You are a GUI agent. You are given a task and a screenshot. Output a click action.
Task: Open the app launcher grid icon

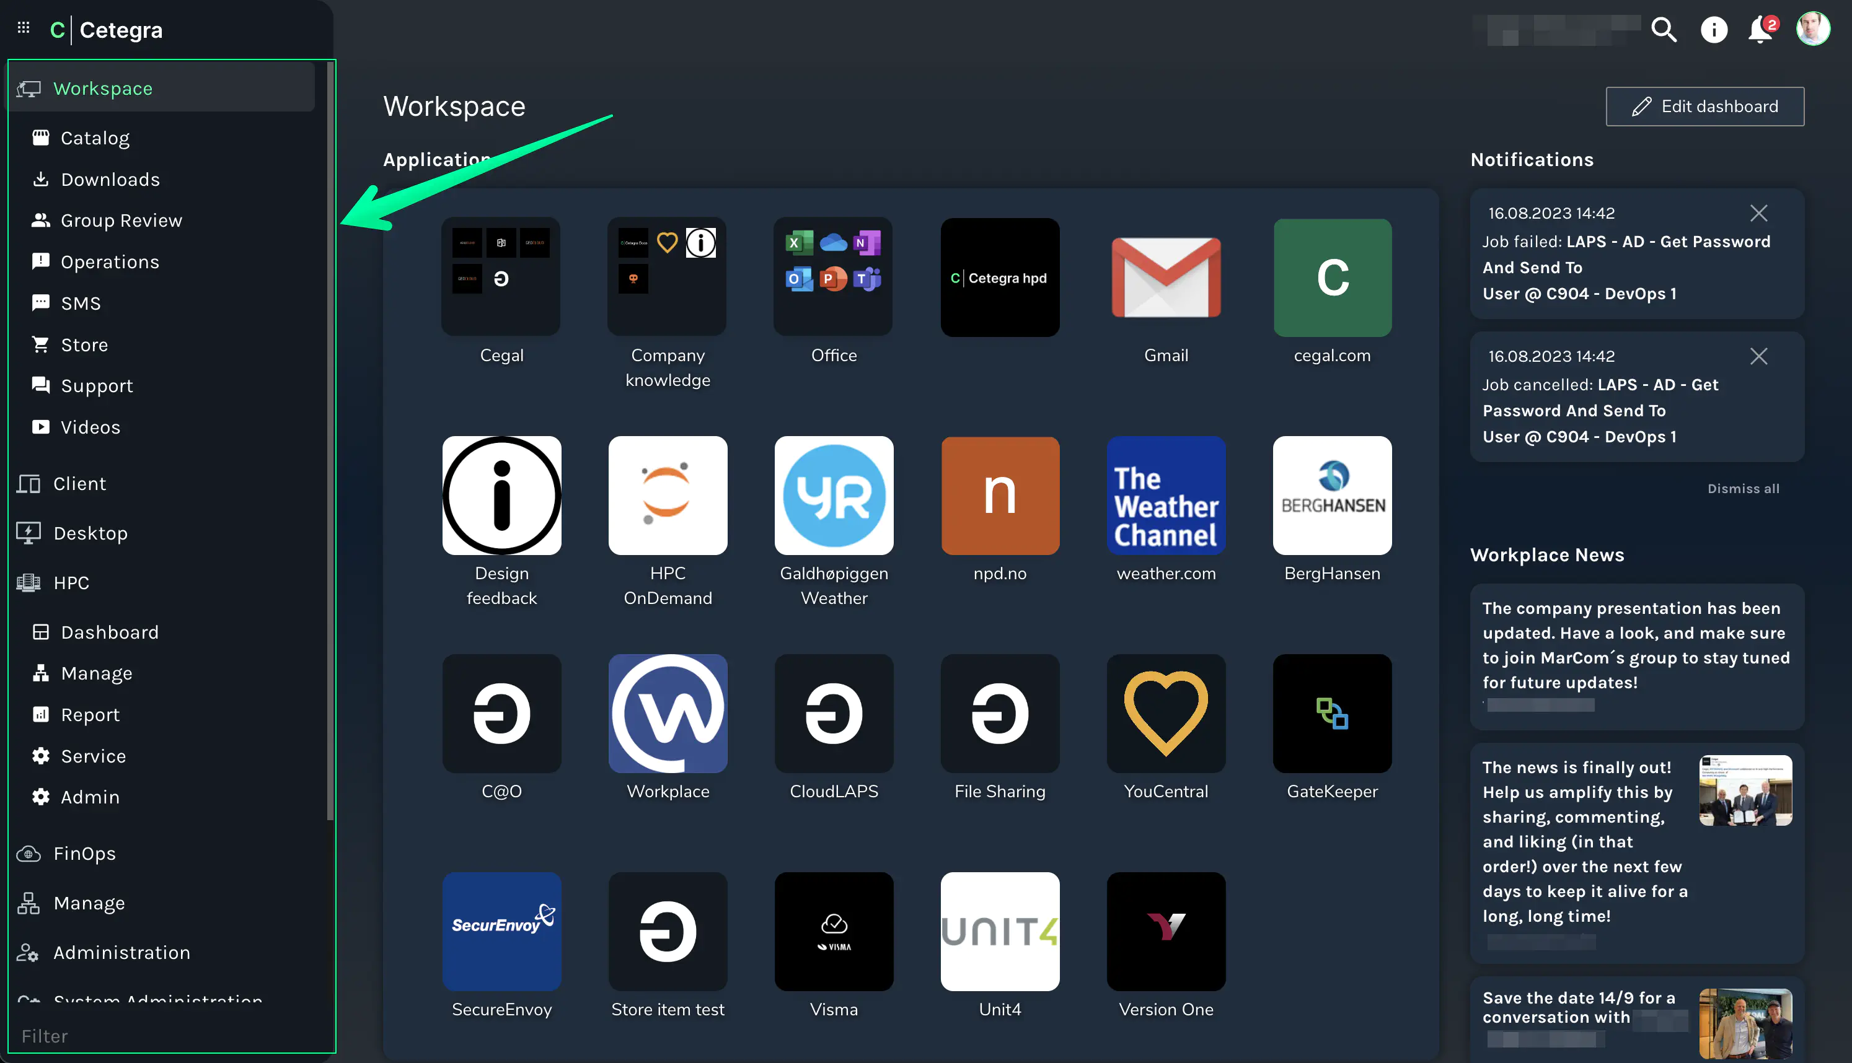tap(24, 28)
